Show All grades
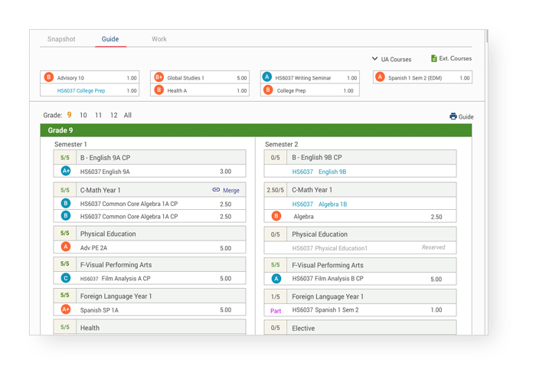Image resolution: width=536 pixels, height=383 pixels. pos(128,115)
